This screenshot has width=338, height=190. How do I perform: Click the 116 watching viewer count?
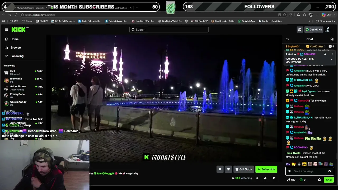coord(242,178)
